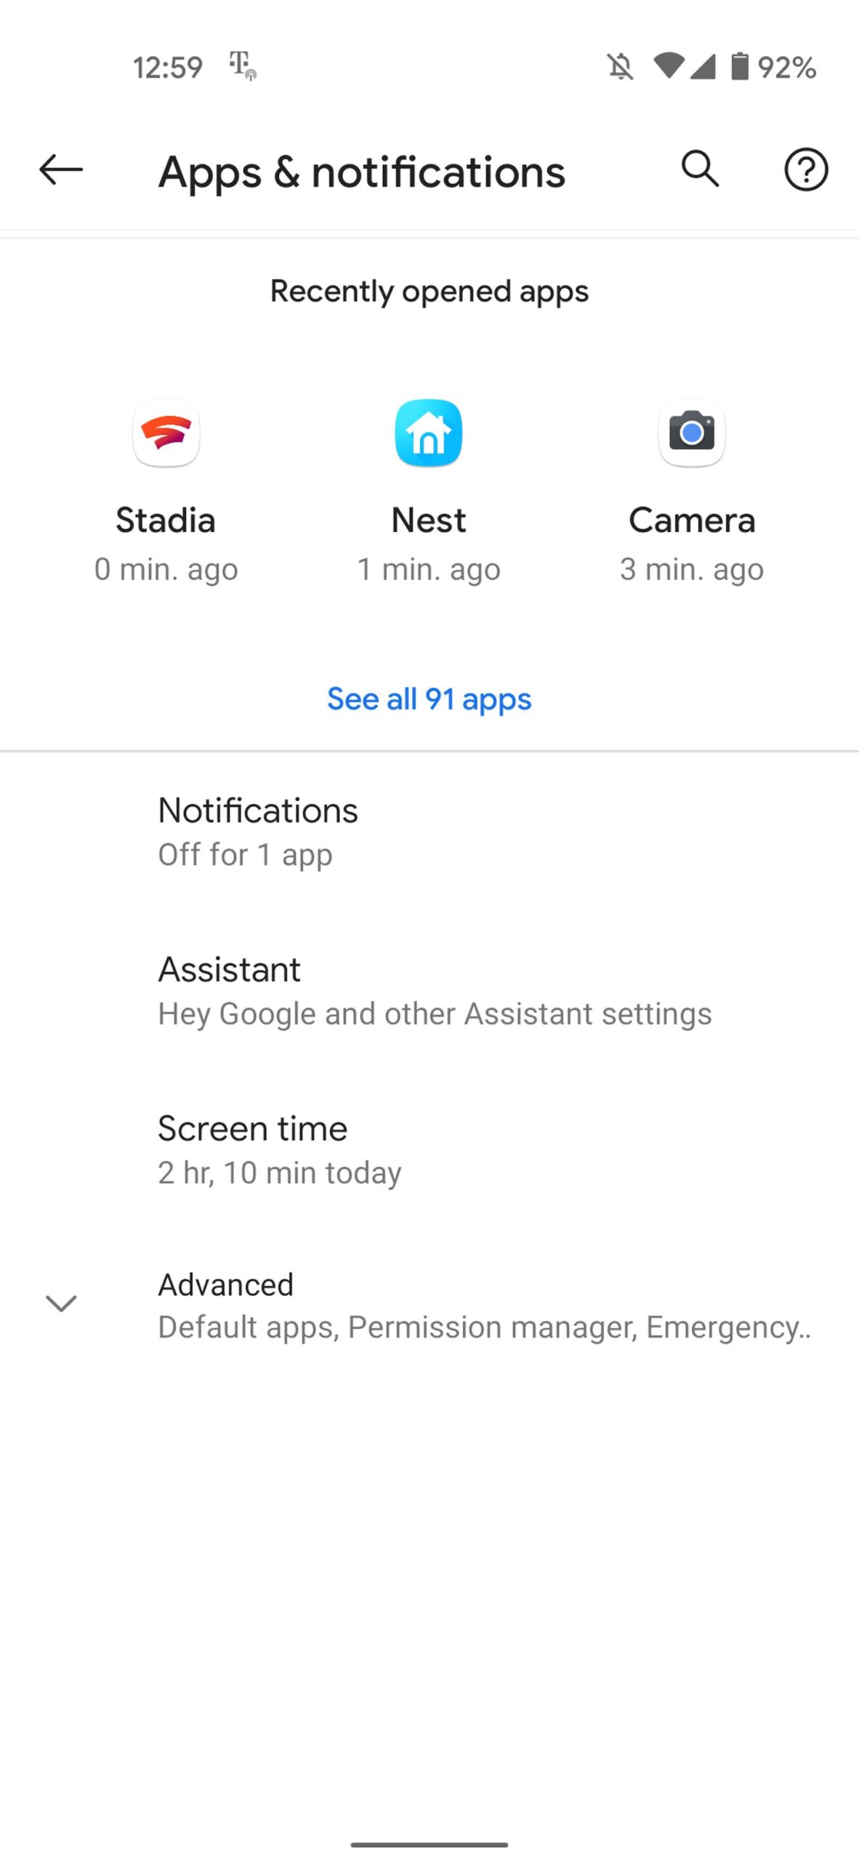This screenshot has width=859, height=1861.
Task: Open the help question mark icon
Action: point(805,170)
